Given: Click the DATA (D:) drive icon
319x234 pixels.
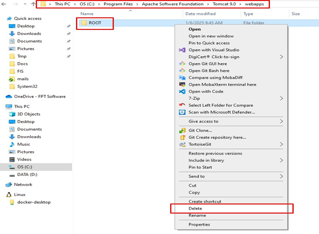Looking at the screenshot, I should click(12, 175).
